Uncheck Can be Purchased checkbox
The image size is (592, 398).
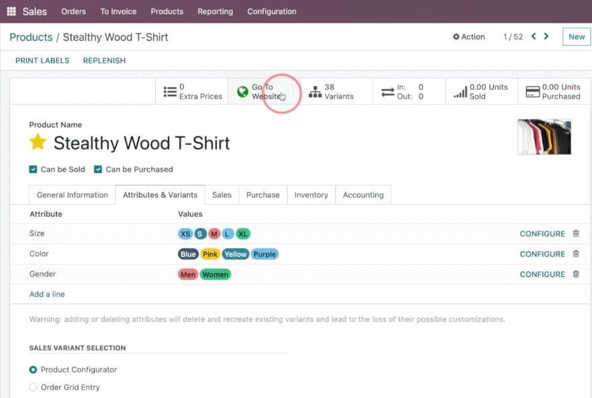click(98, 169)
